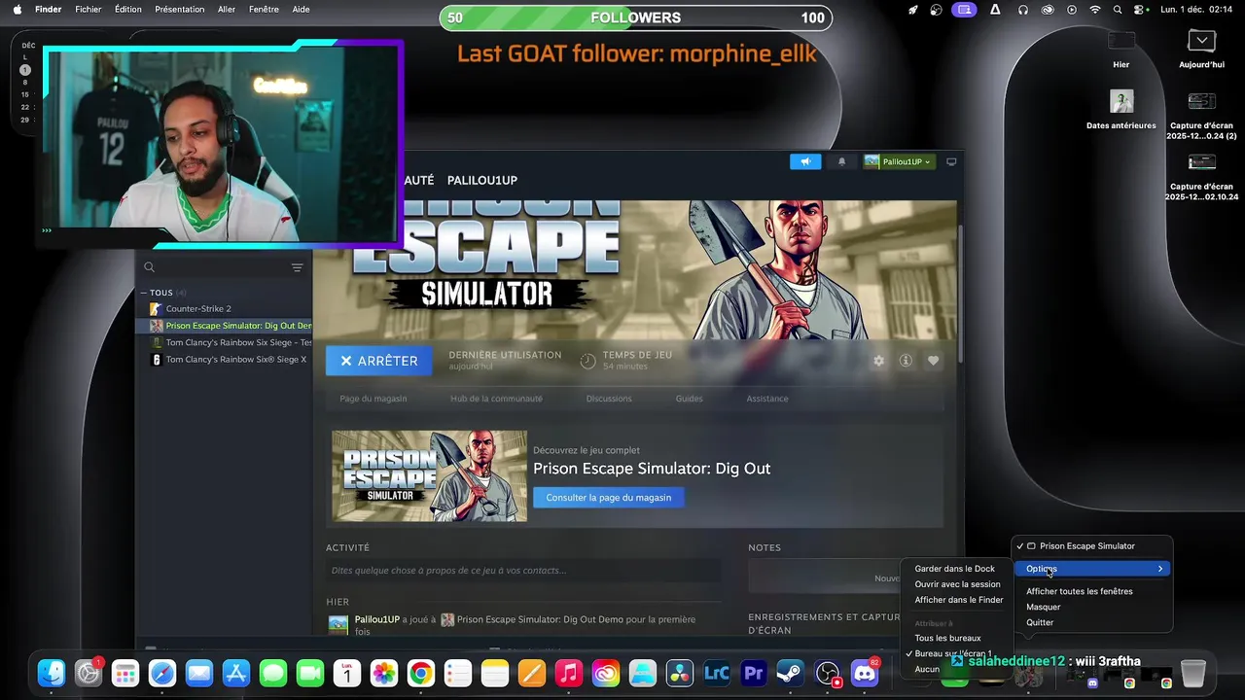Launch DaVinci Resolve from the Dock

(680, 673)
